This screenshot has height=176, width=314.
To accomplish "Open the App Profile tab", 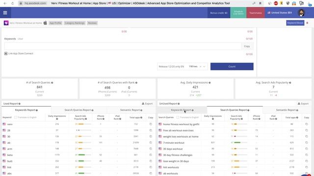I will 55,23.
